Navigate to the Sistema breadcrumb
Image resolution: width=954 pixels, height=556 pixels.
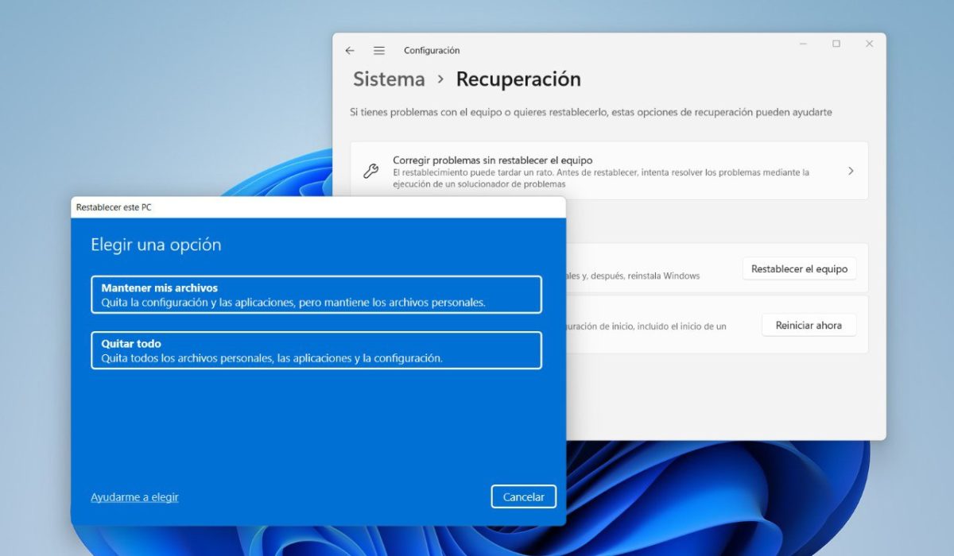coord(389,79)
